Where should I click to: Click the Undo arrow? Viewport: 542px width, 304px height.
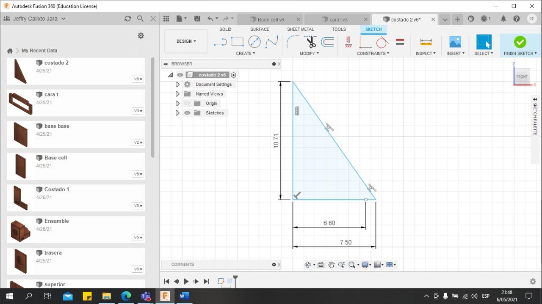210,19
